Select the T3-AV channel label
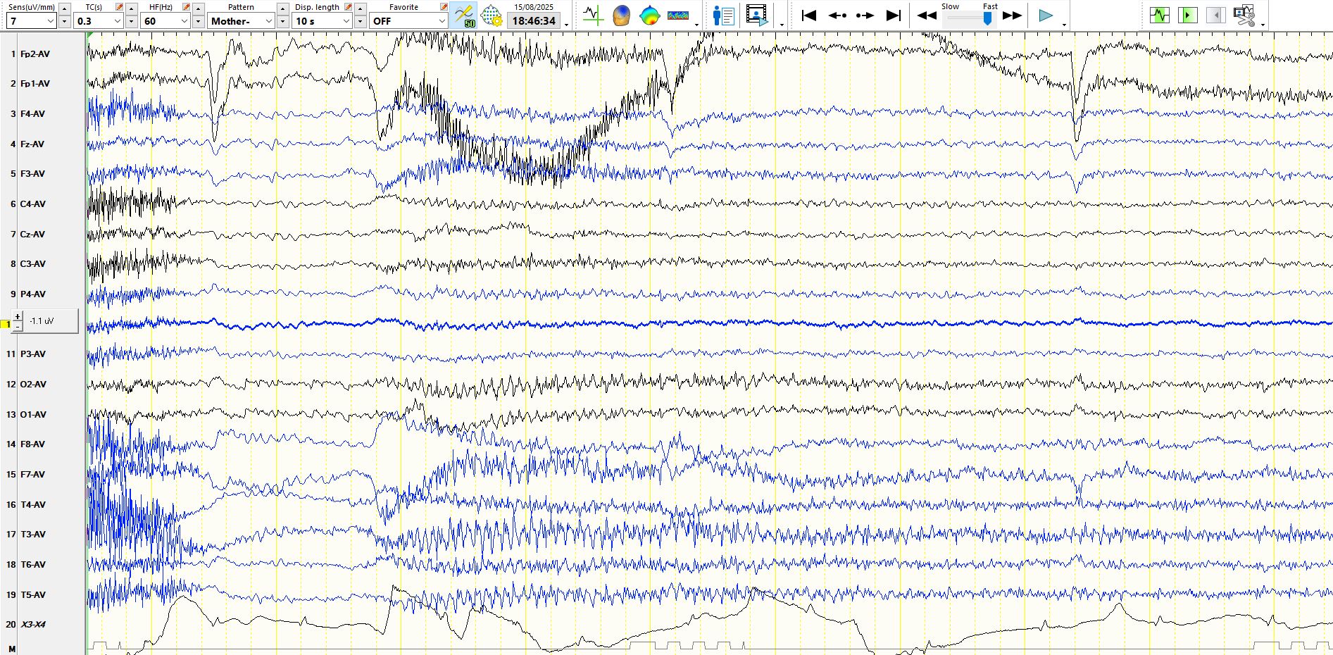Screen dimensions: 1333x655 pyautogui.click(x=32, y=535)
